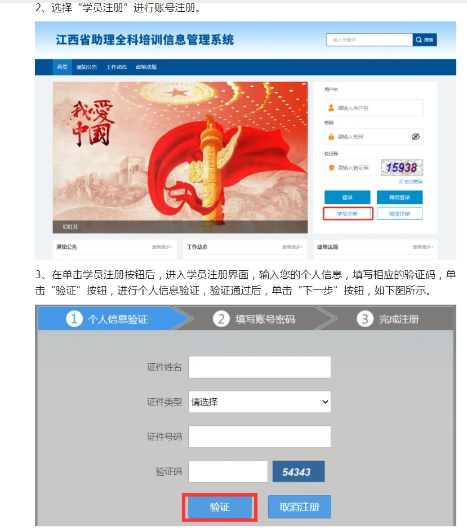Click the orange lock icon in password field
This screenshot has height=531, width=467.
(331, 136)
